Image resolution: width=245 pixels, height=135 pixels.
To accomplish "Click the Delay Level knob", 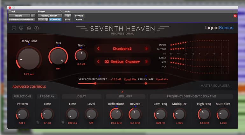I will click(x=91, y=114).
